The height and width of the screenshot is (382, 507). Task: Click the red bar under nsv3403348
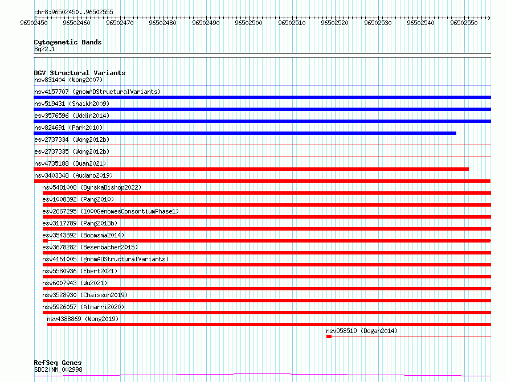[x=262, y=181]
